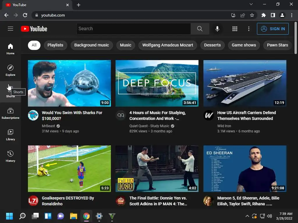Open Goalkeepers DESTROYED By Ronaldinho title

(68, 201)
